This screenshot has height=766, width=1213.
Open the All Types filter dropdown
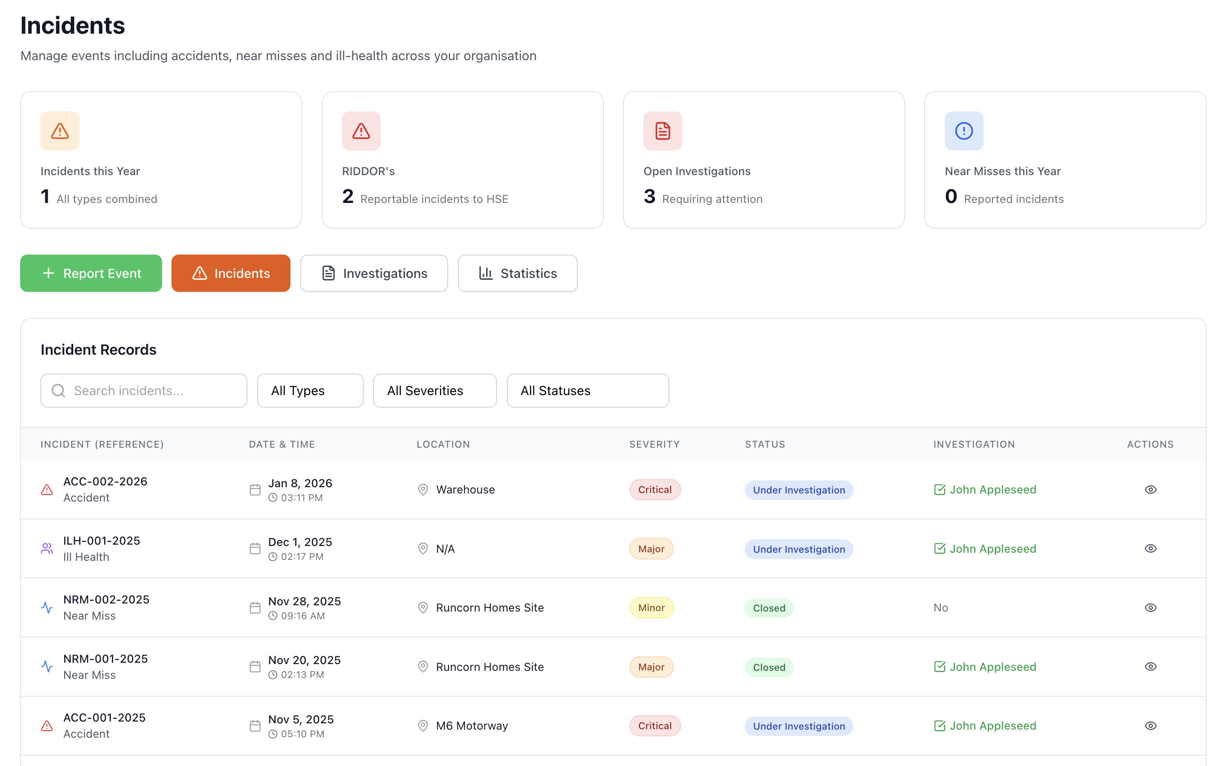[310, 391]
